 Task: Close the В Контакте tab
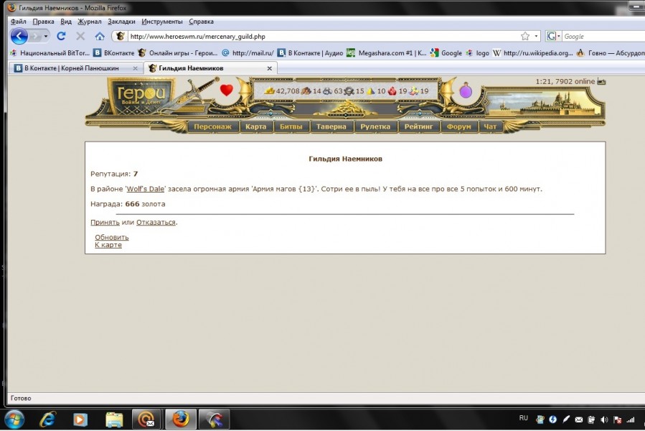(x=135, y=68)
